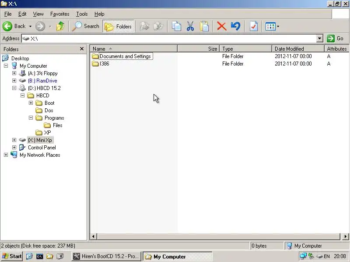
Task: Sort by the Type column header
Action: (246, 48)
